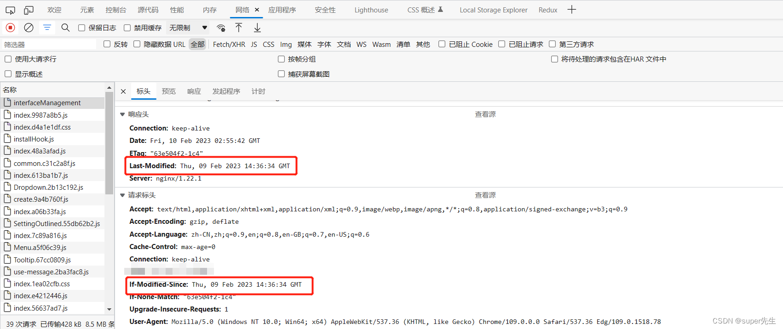Toggle 隐藏数据 URL checkbox
Screen dimensions: 783x329
pos(137,44)
